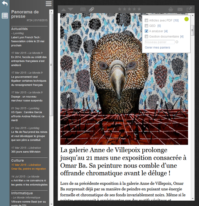Send article by email envelope icon
Image resolution: width=199 pixels, height=206 pixels.
pyautogui.click(x=180, y=10)
